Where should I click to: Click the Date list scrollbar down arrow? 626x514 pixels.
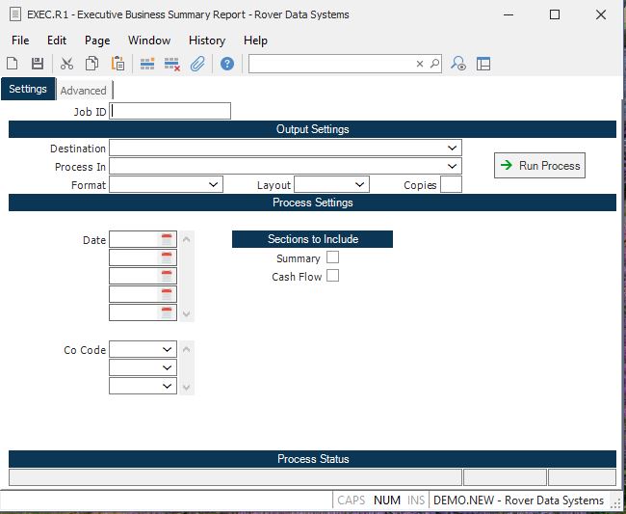coord(187,314)
